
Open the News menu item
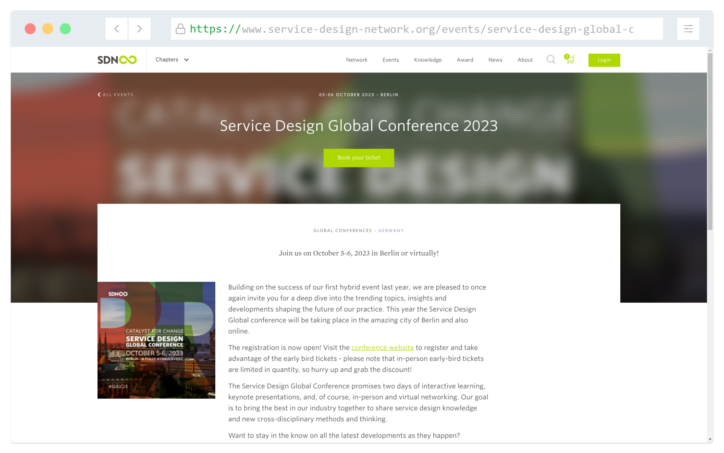tap(495, 60)
